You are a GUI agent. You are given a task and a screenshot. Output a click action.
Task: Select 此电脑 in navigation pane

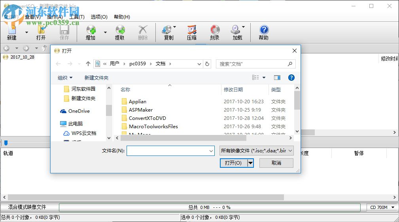tap(72, 124)
